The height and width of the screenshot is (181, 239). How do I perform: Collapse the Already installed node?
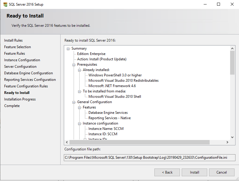coord(79,70)
